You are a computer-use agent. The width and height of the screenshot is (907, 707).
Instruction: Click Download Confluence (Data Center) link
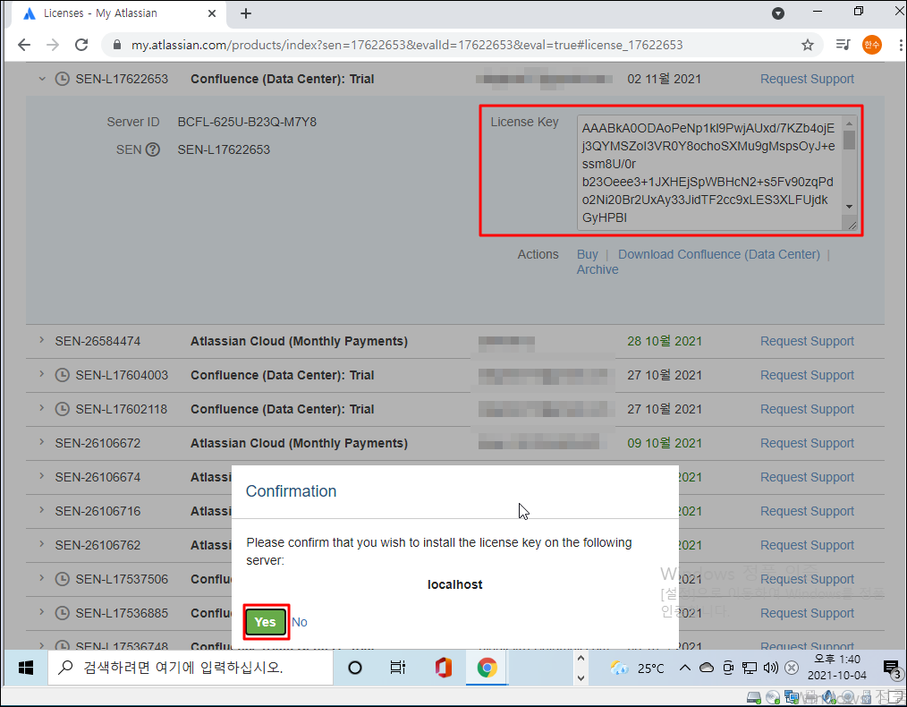pos(719,254)
